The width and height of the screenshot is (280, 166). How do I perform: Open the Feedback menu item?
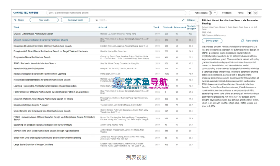coord(227,13)
